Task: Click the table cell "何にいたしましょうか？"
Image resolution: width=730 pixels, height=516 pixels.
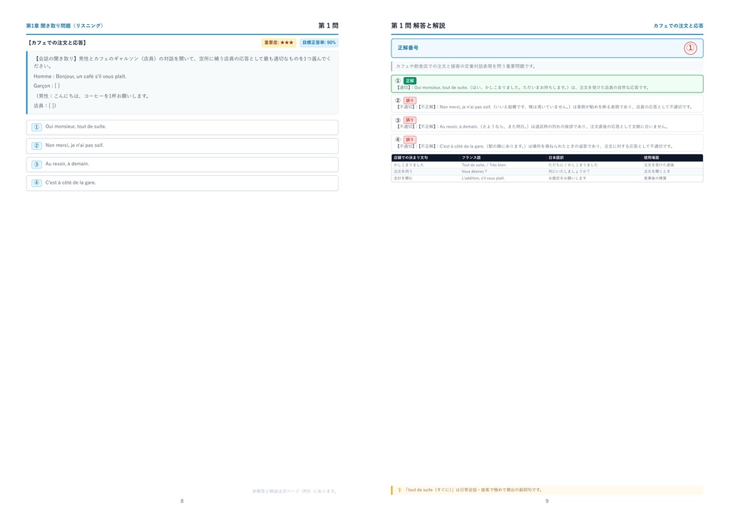Action: coord(569,171)
